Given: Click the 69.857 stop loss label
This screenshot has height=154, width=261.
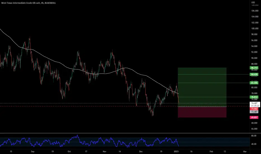Looking at the screenshot, I should click(254, 117).
